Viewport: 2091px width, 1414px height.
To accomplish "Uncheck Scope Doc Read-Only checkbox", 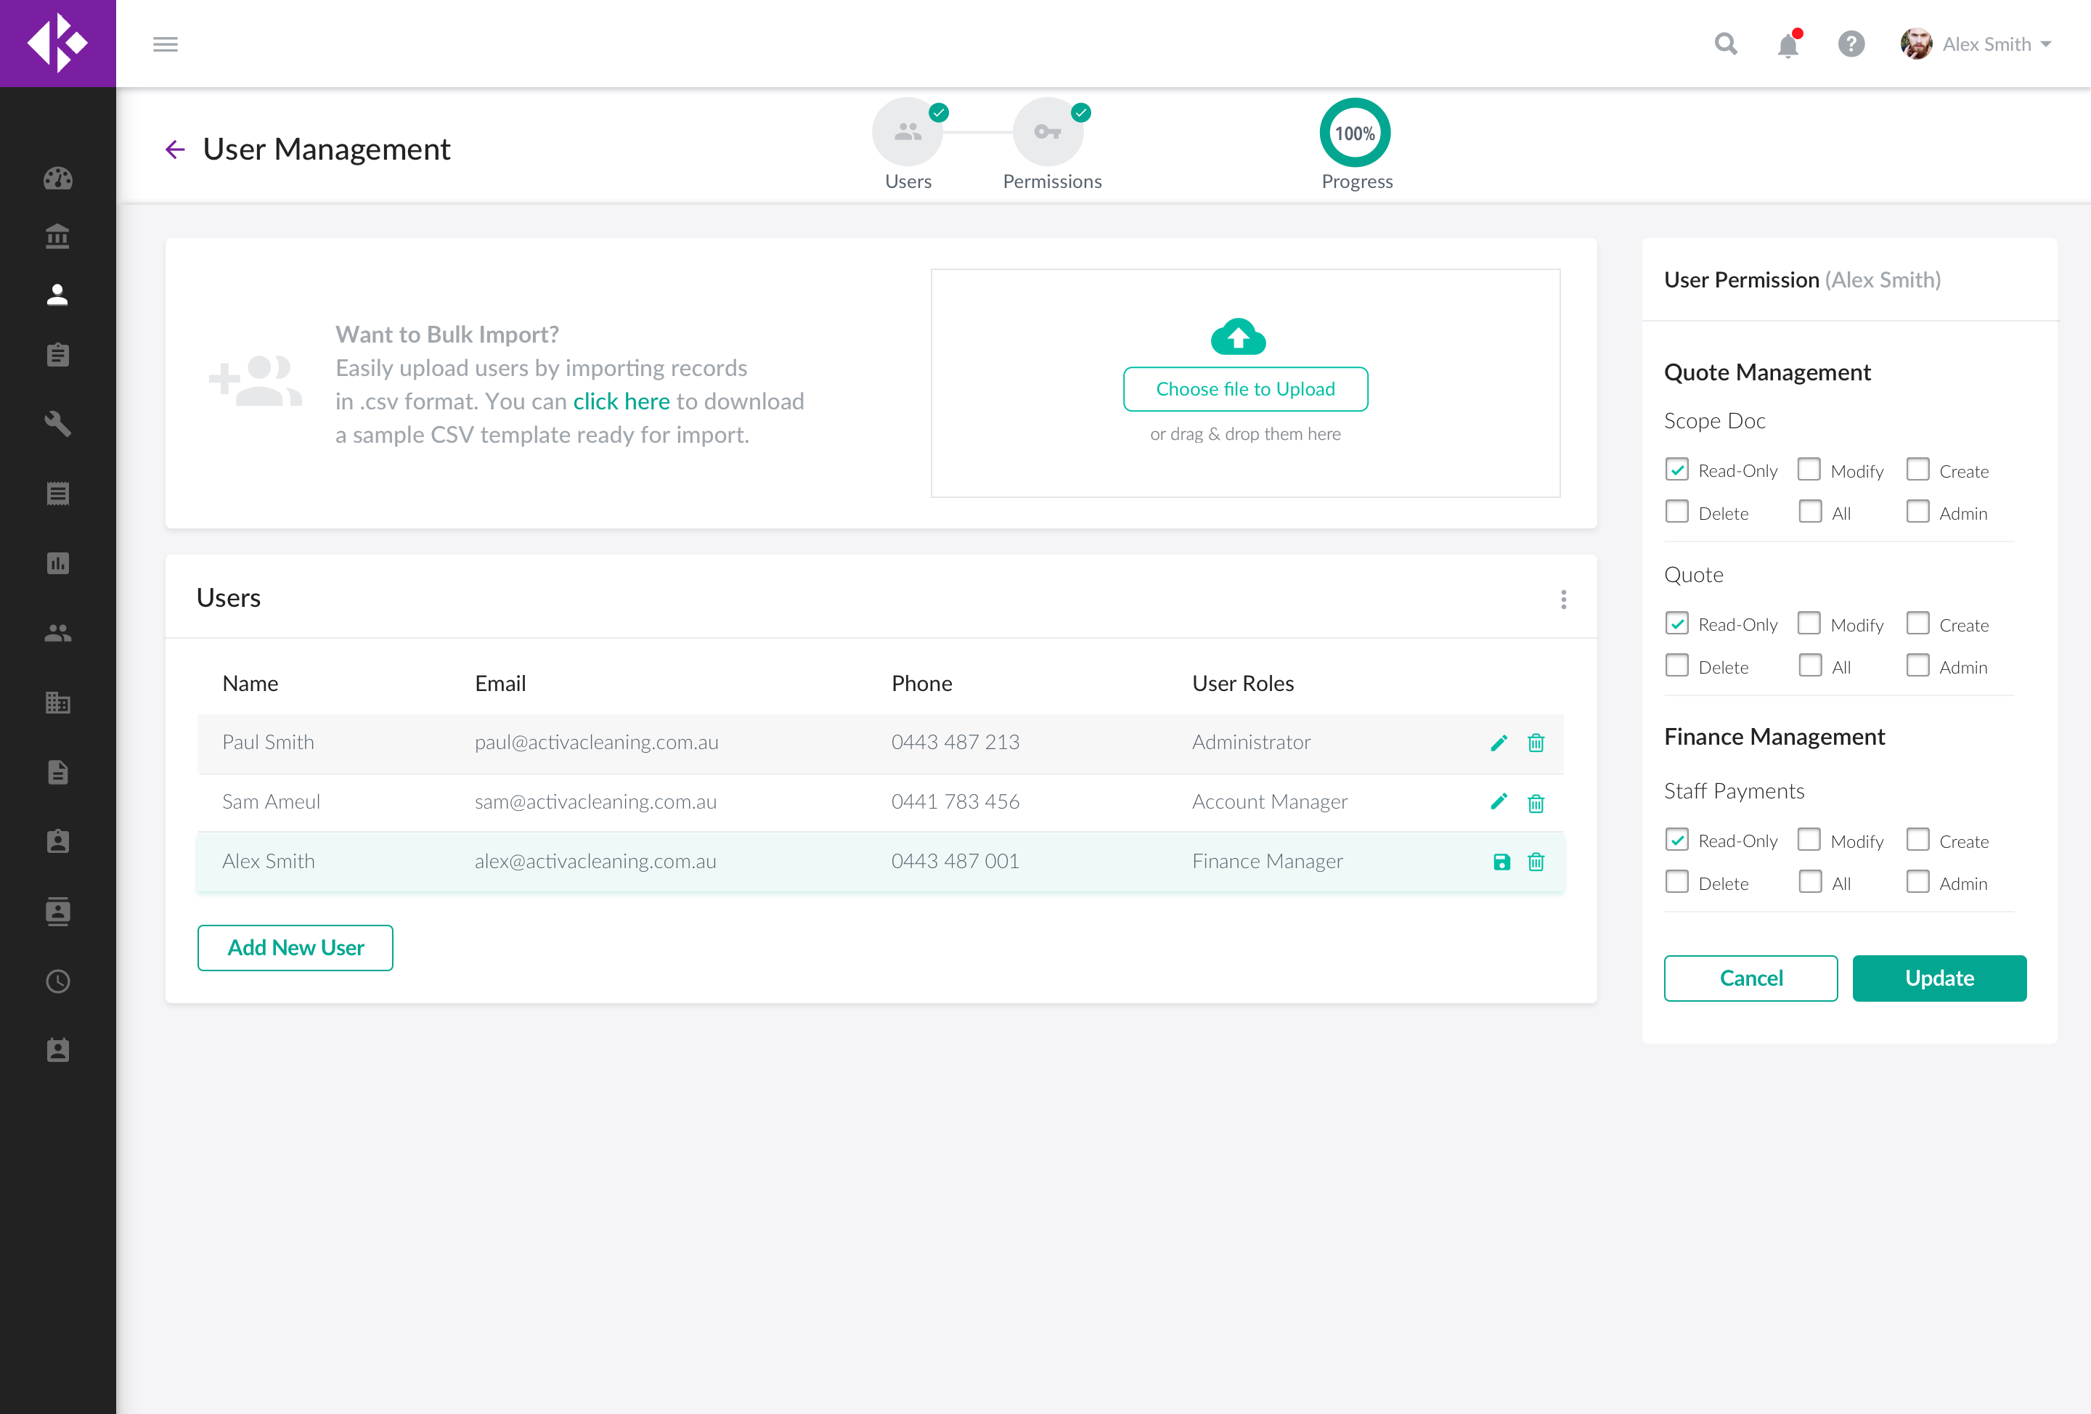I will tap(1676, 470).
